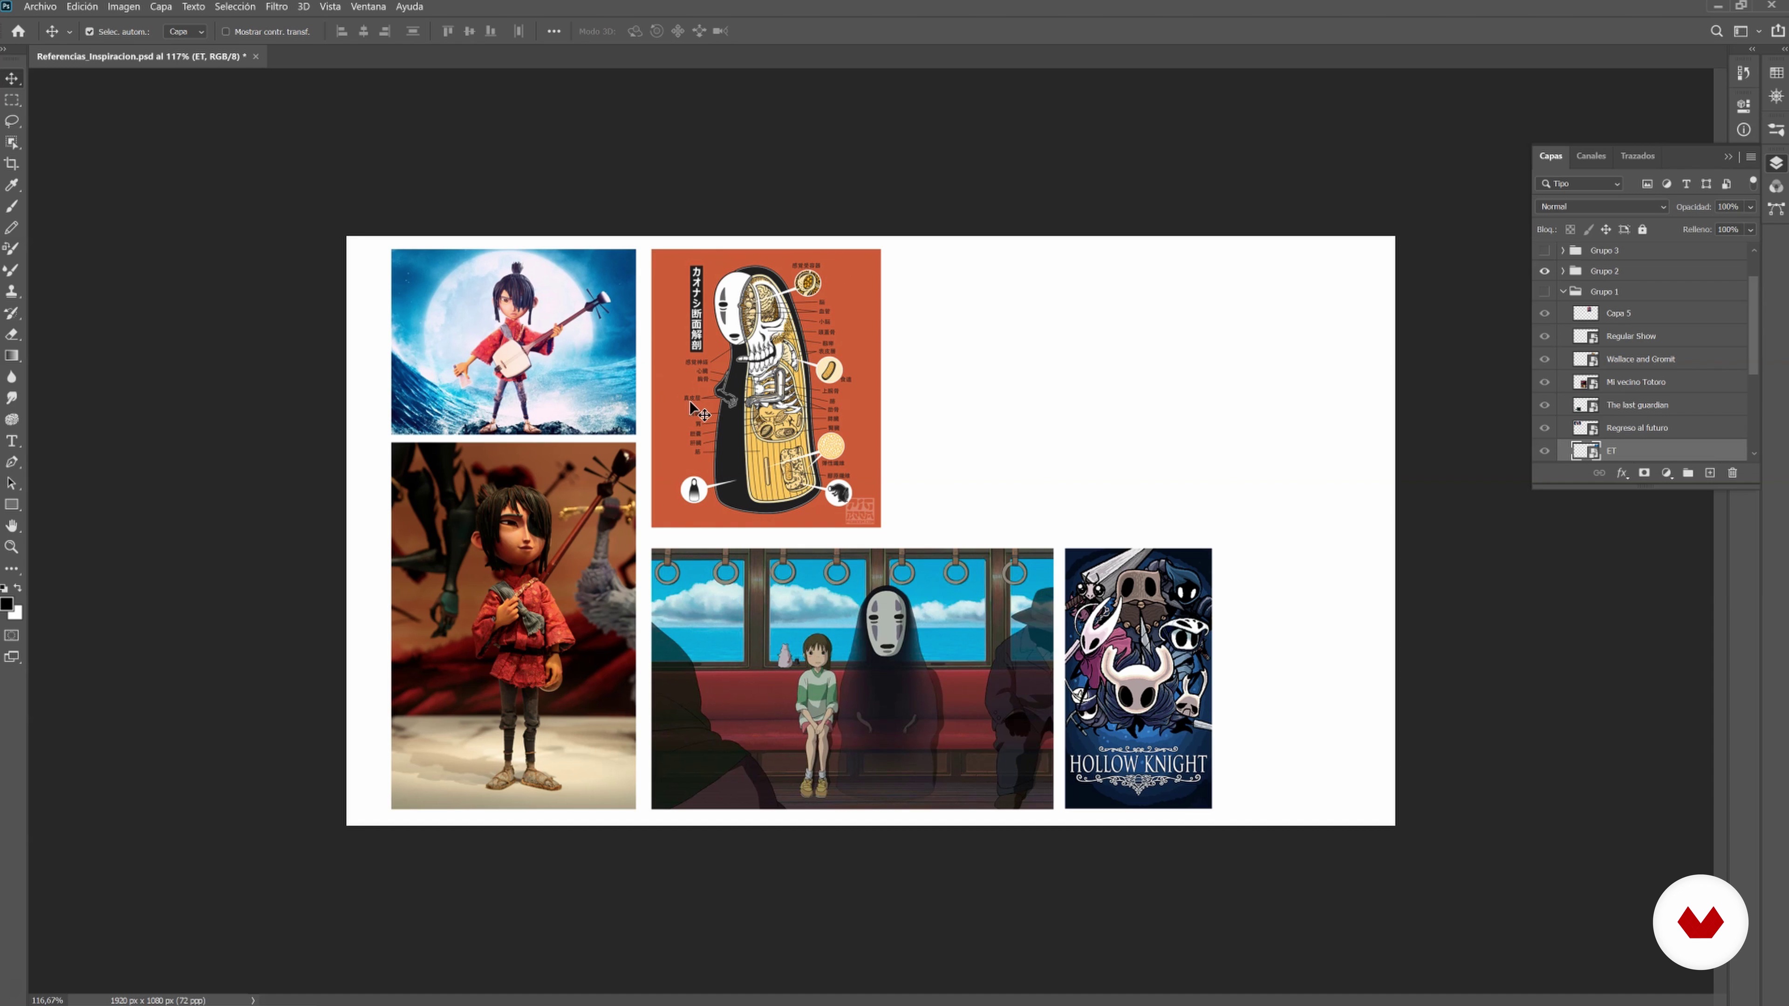1789x1006 pixels.
Task: Select the Move tool
Action: [x=12, y=78]
